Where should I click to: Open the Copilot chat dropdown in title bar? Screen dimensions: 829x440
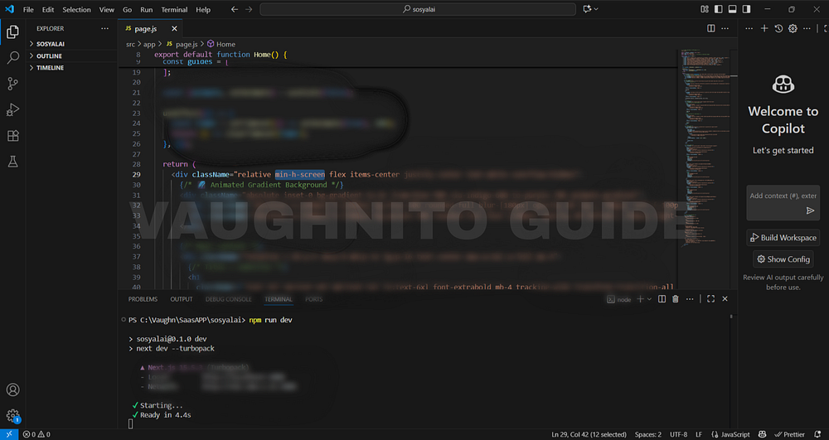pos(596,9)
